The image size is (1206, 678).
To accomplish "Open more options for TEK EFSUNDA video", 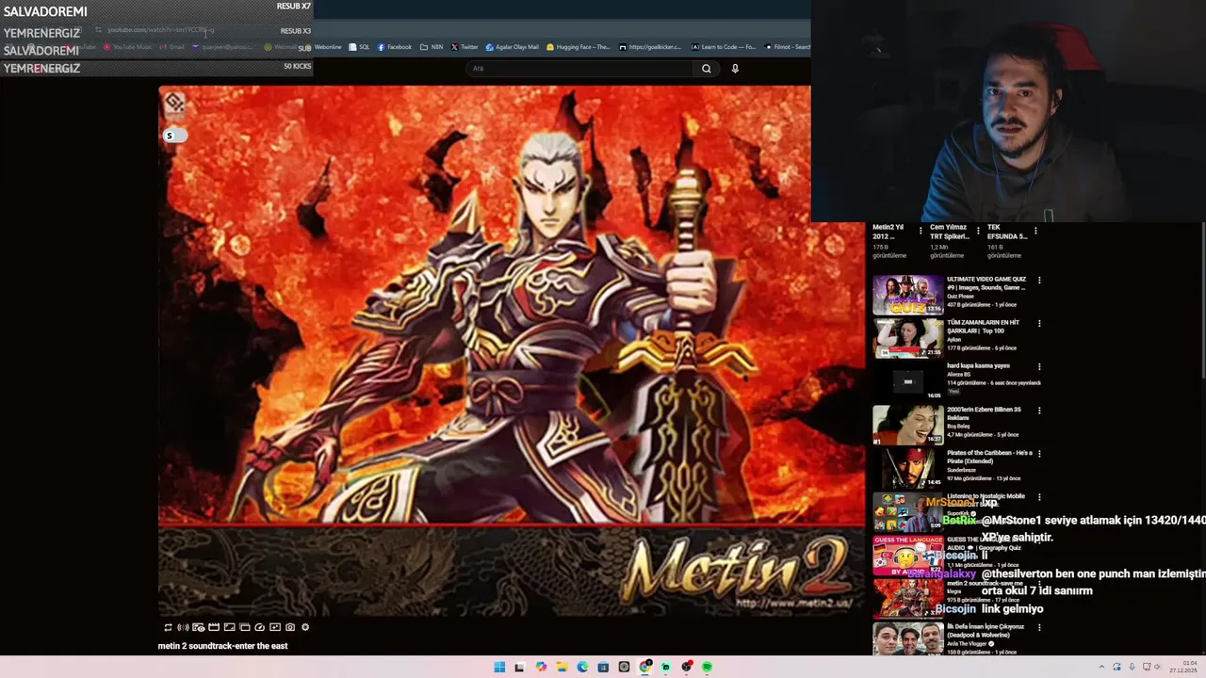I will click(1035, 231).
